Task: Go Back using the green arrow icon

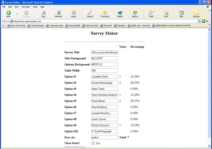Action: pyautogui.click(x=9, y=13)
